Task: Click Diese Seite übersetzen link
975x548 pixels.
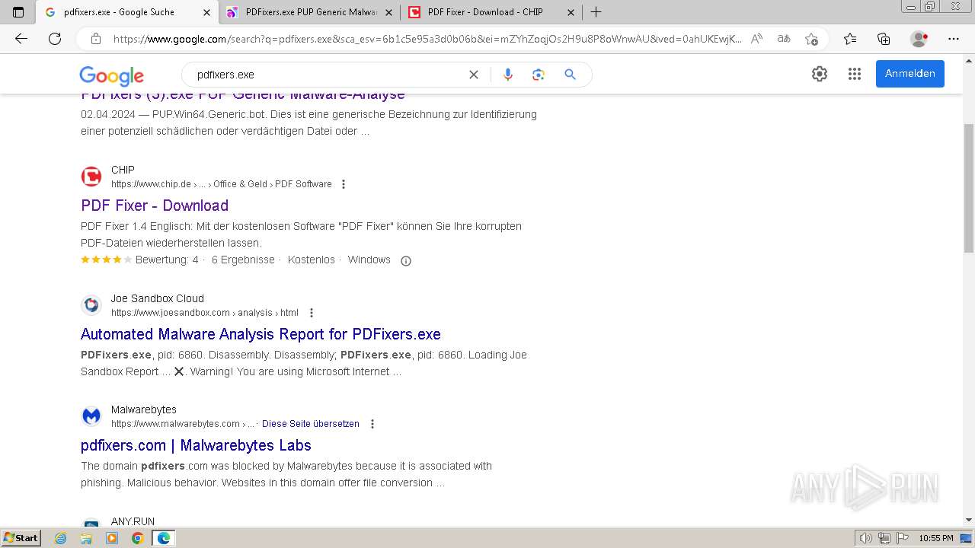Action: (x=311, y=424)
